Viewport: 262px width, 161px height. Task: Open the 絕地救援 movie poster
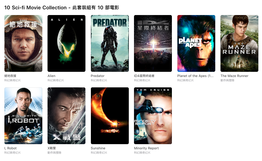pos(23,43)
